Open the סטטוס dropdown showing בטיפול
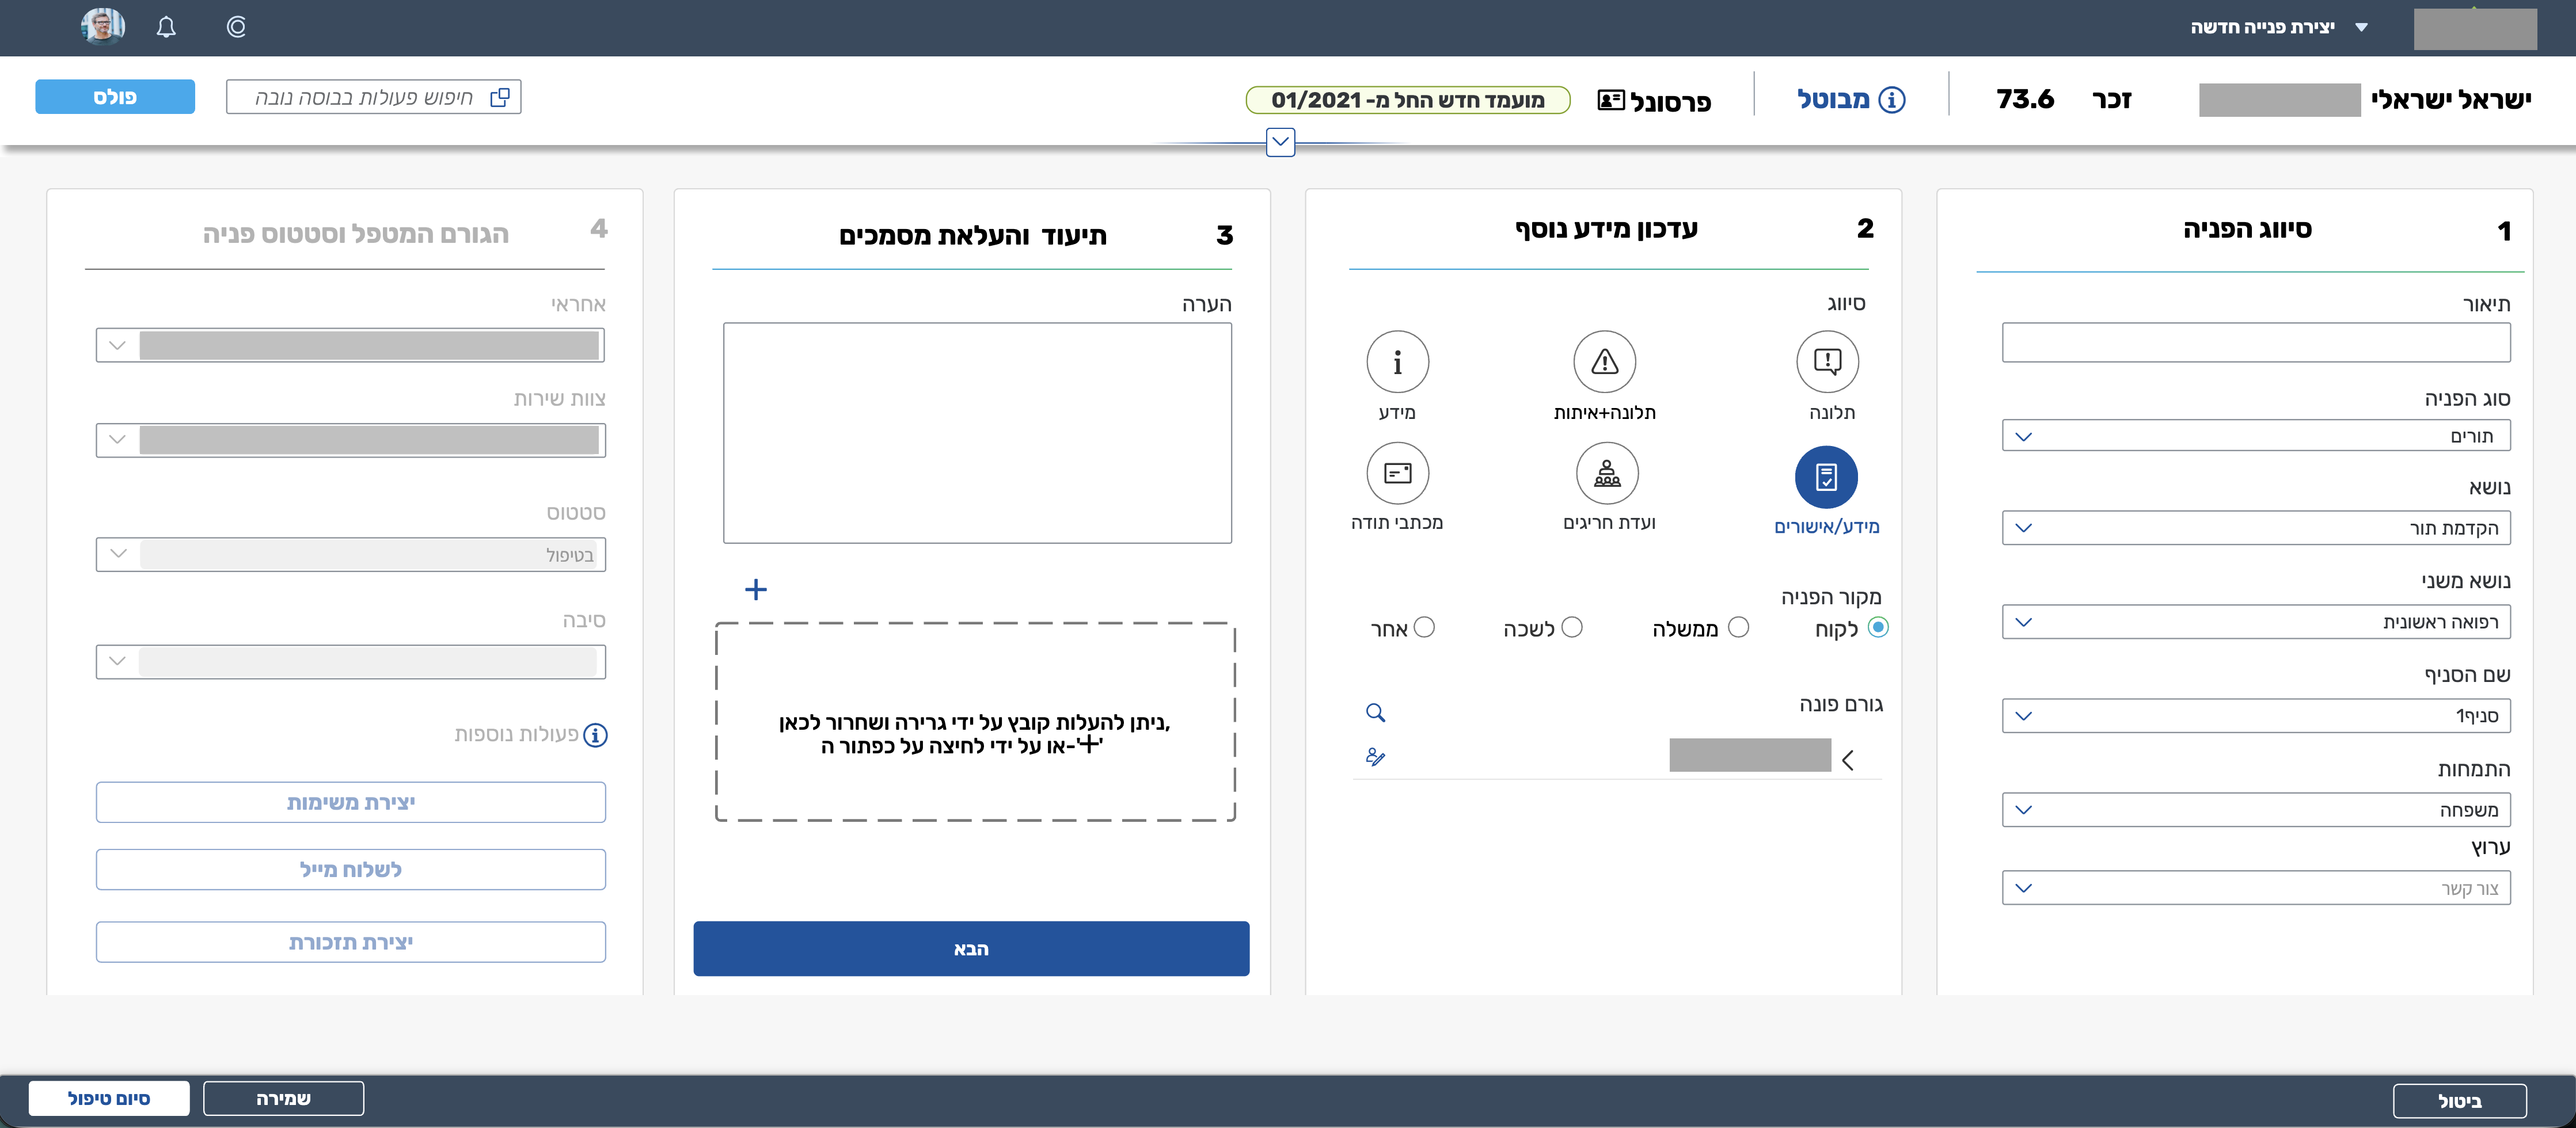 pos(350,555)
